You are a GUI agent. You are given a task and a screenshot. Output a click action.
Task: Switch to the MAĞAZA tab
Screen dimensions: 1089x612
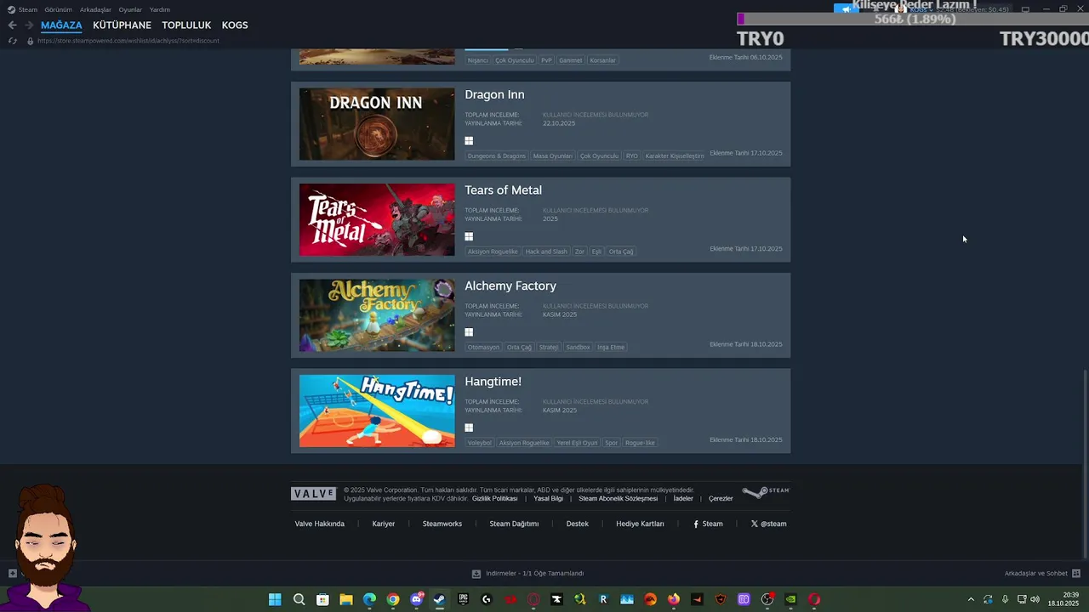pos(61,25)
